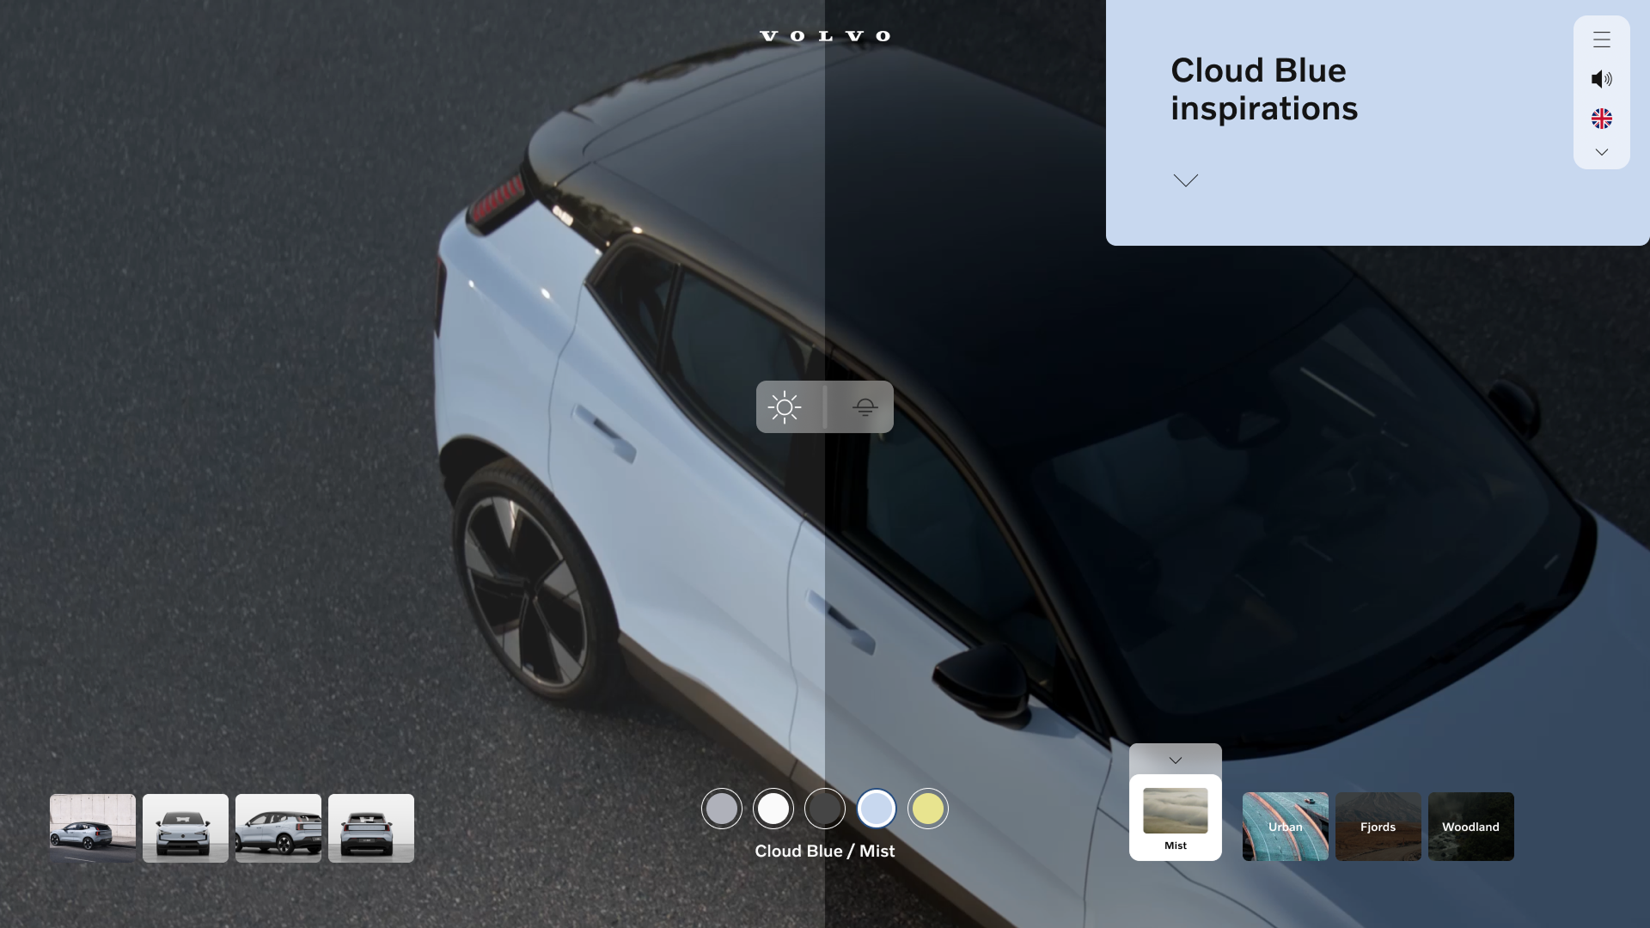Viewport: 1650px width, 928px height.
Task: Choose the dark charcoal color swatch
Action: [x=825, y=809]
